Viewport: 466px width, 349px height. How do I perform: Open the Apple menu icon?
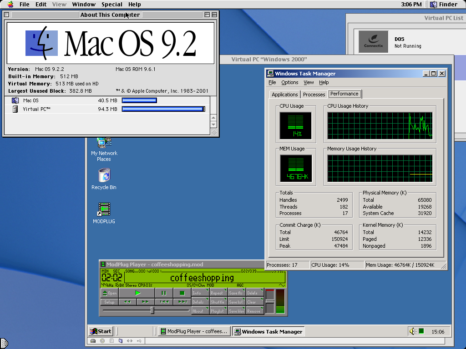coord(10,4)
